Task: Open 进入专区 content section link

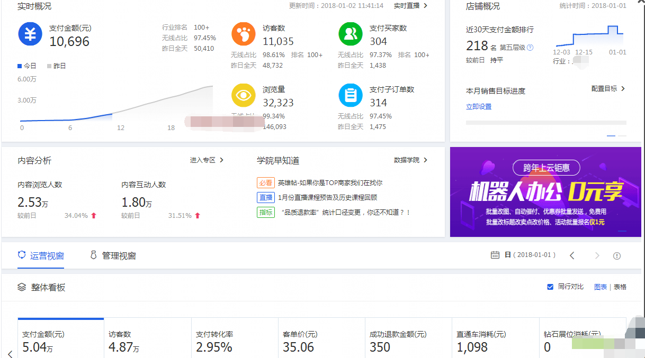Action: point(207,160)
